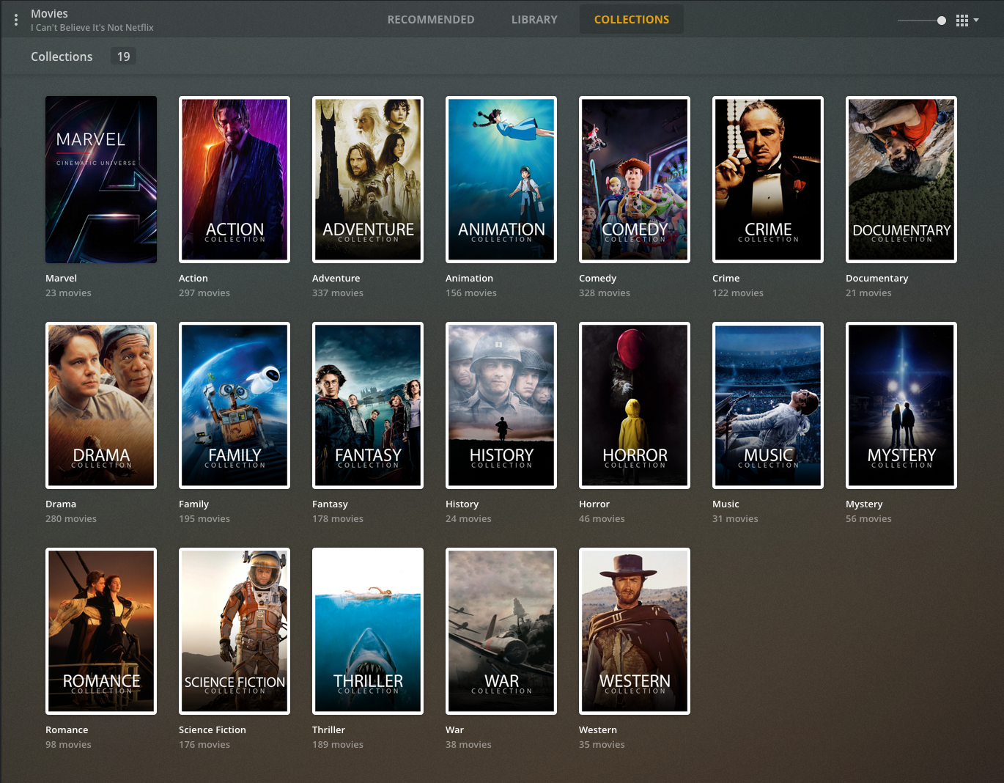Open the Horror collection poster

pos(635,405)
